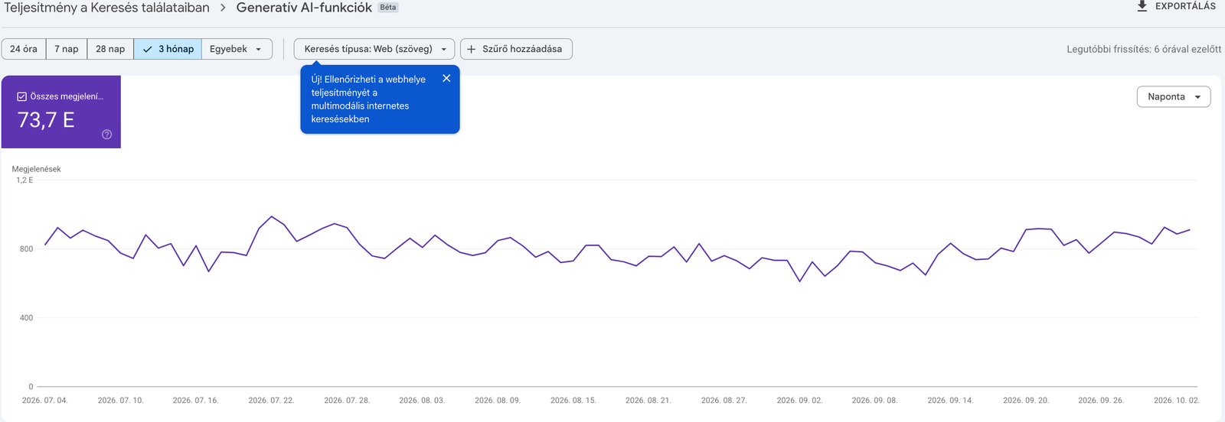This screenshot has height=422, width=1225.
Task: Open the Naponta dropdown
Action: tap(1174, 96)
